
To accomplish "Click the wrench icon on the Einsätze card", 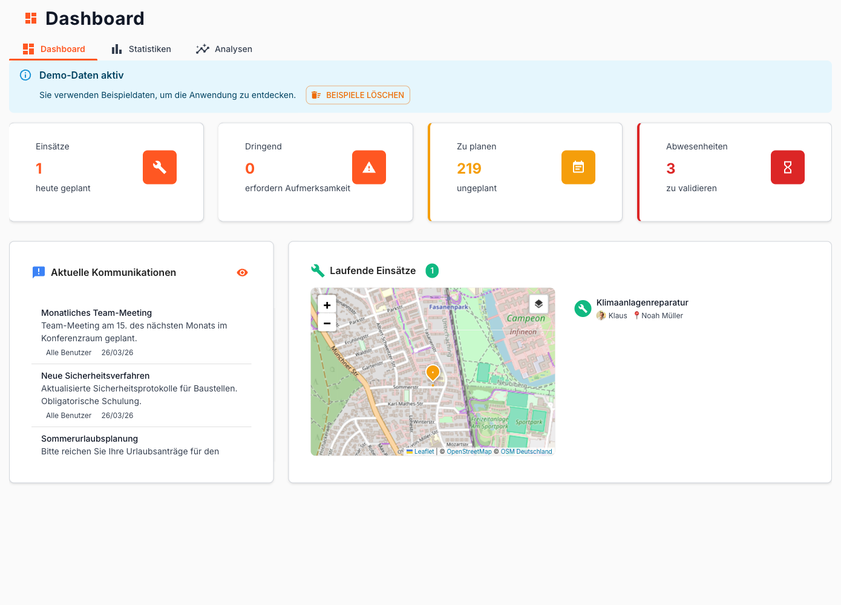I will pyautogui.click(x=159, y=167).
